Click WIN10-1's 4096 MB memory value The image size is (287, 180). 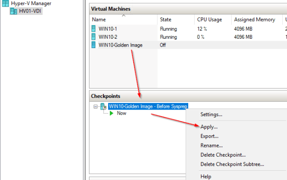pyautogui.click(x=243, y=29)
